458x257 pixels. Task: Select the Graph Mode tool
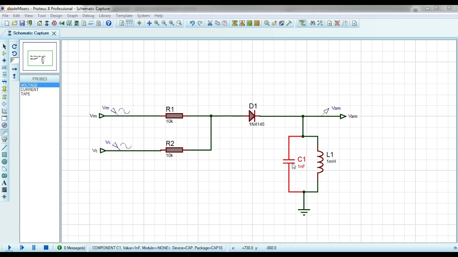tap(4, 111)
